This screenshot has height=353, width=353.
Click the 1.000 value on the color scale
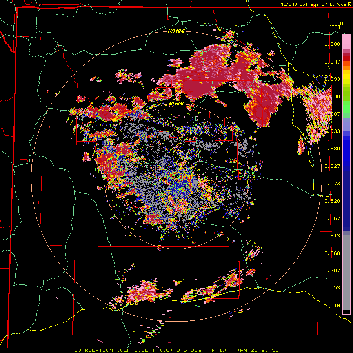click(332, 44)
